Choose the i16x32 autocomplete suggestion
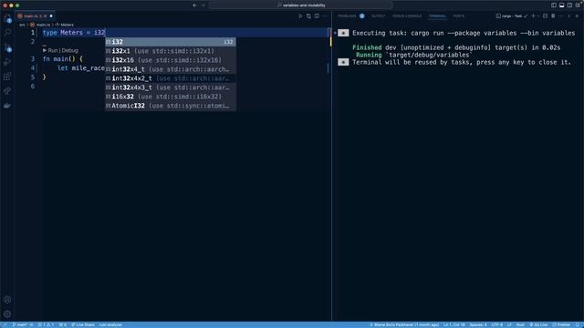 pyautogui.click(x=171, y=97)
